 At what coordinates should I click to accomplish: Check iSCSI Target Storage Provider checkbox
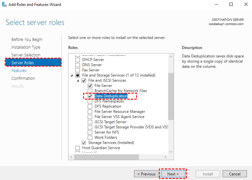[x=90, y=127]
